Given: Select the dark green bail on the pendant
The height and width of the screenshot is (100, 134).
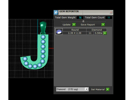Looking at the screenshot, I should (x=43, y=27).
